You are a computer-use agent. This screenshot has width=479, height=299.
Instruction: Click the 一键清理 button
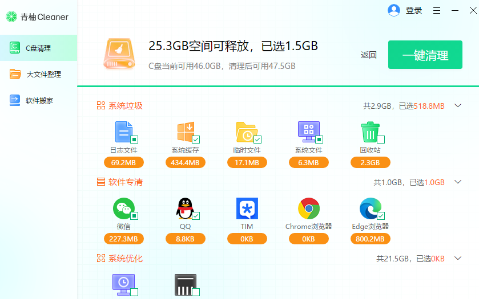(x=425, y=55)
